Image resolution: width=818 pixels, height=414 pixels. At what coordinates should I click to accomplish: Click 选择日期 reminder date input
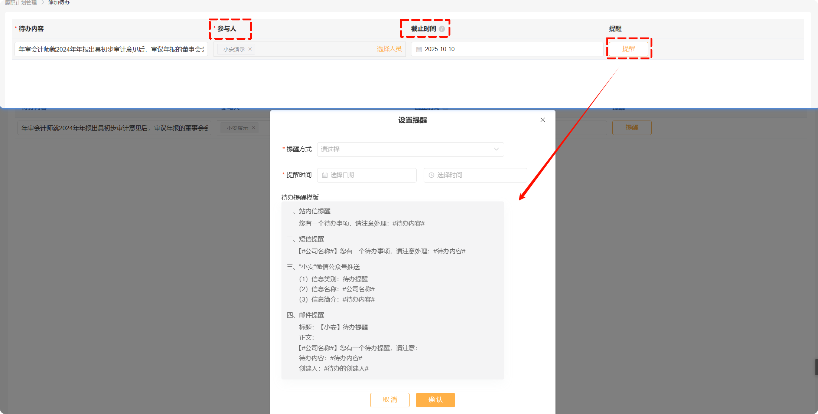(366, 175)
